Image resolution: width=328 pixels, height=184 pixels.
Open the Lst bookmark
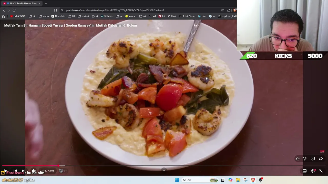pyautogui.click(x=162, y=16)
